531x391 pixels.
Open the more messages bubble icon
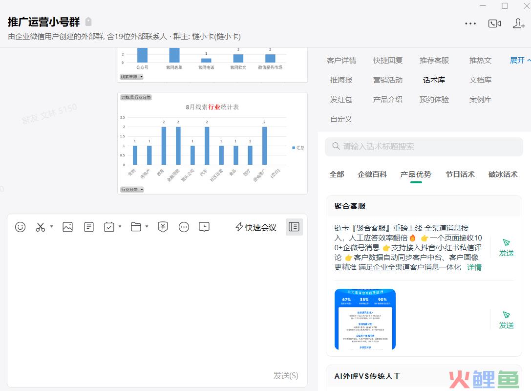184,227
